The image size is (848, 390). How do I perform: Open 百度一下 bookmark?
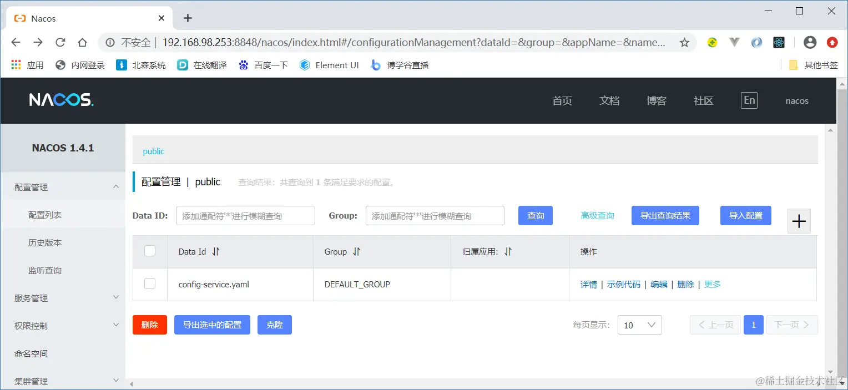[263, 65]
